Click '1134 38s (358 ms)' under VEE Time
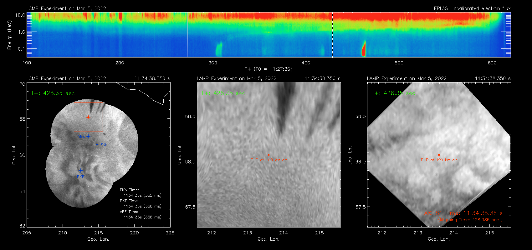Viewport: 532px width, 250px height. [143, 217]
